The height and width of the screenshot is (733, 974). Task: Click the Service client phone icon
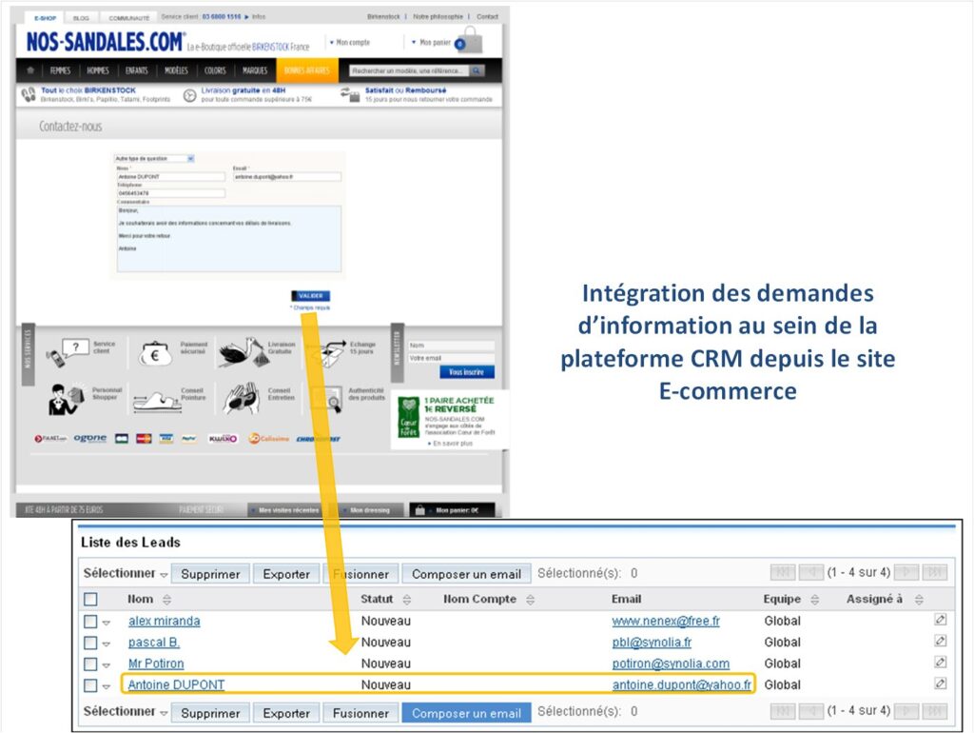tap(67, 351)
